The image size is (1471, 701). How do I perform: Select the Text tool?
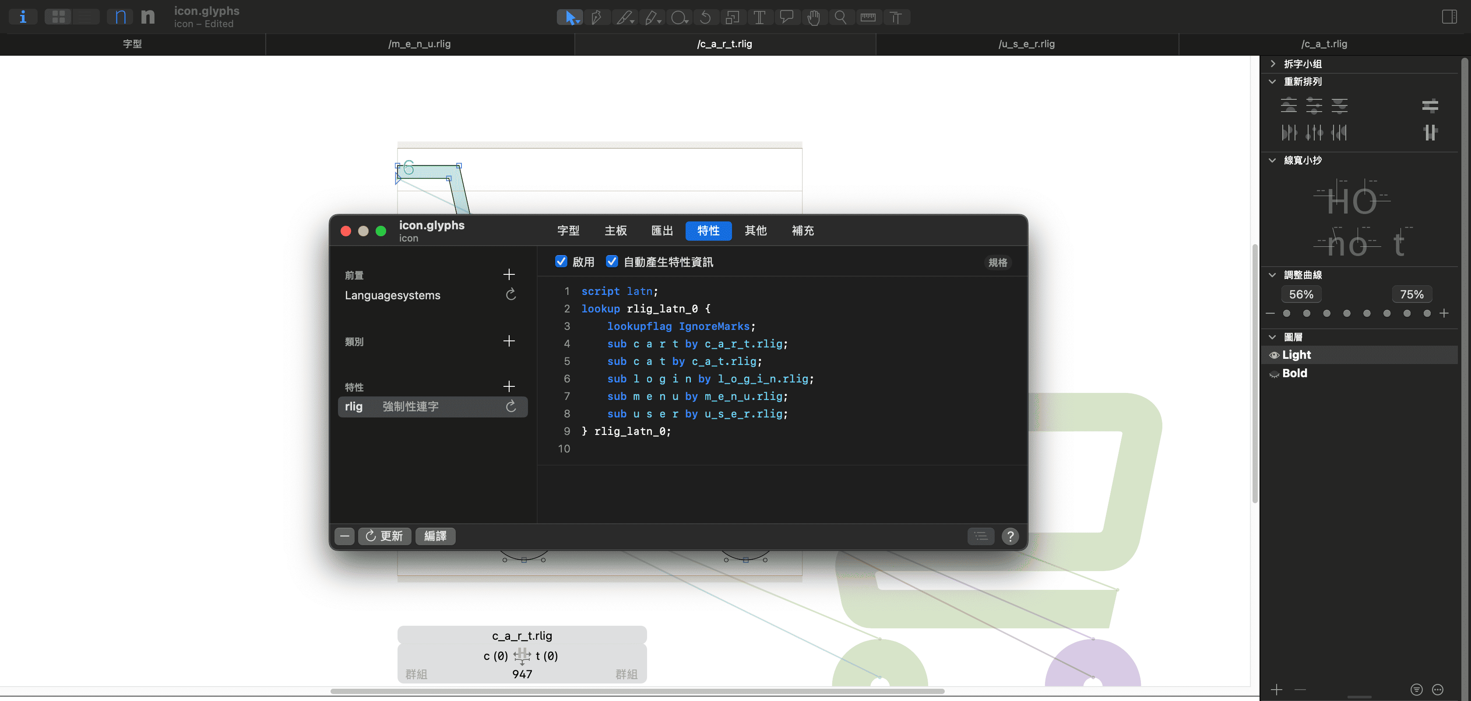pos(760,18)
